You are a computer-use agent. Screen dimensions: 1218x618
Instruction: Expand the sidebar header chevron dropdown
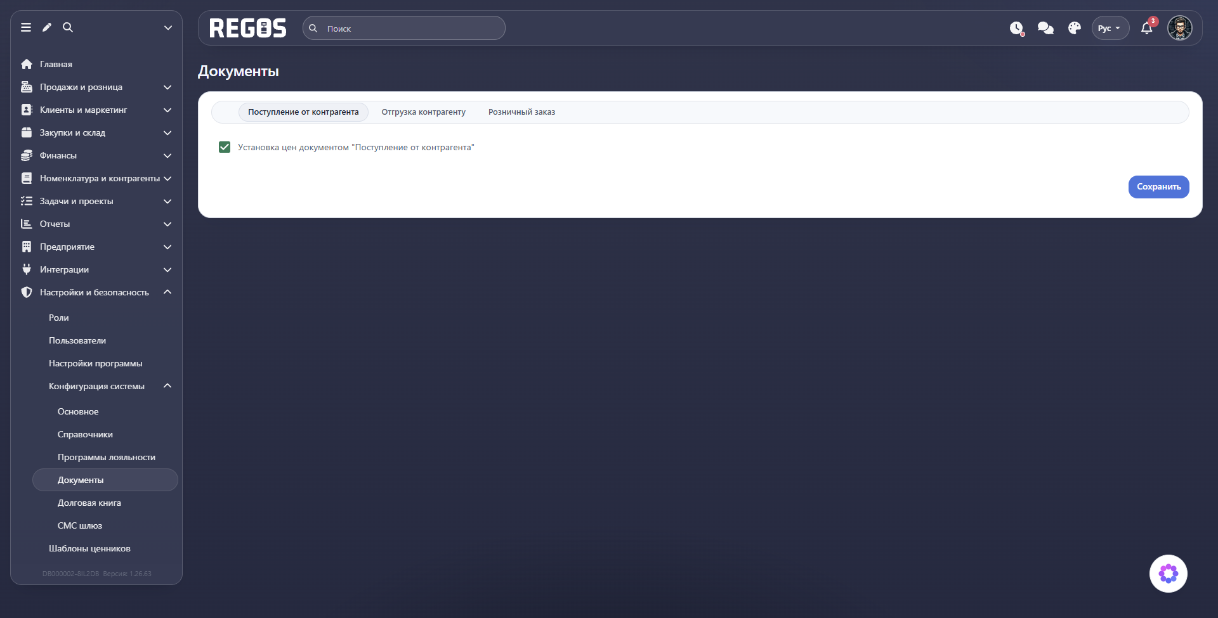[x=168, y=27]
